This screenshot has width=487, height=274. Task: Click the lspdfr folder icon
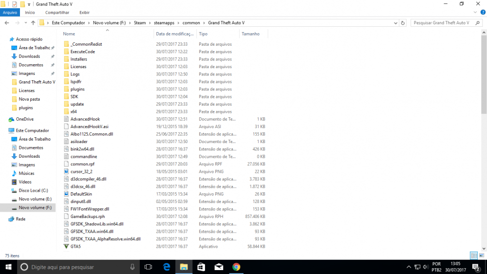click(x=66, y=82)
